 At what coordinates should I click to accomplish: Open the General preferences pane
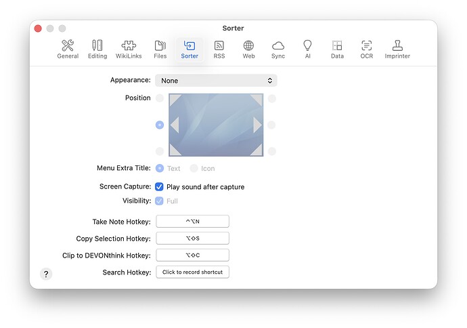(68, 49)
